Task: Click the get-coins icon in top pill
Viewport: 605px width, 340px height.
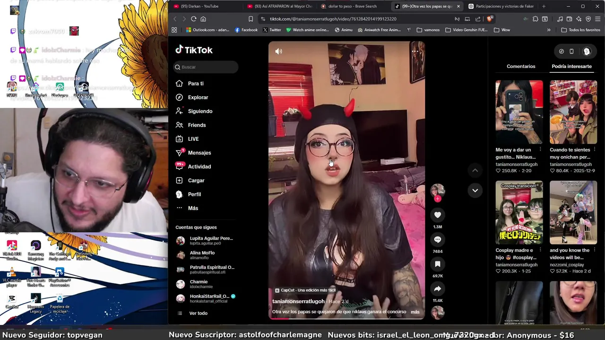Action: (x=562, y=51)
